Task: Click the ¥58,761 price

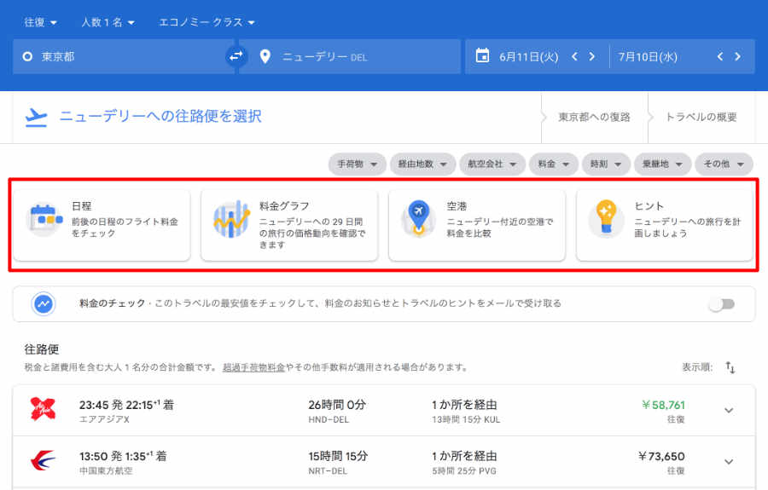Action: pos(663,405)
